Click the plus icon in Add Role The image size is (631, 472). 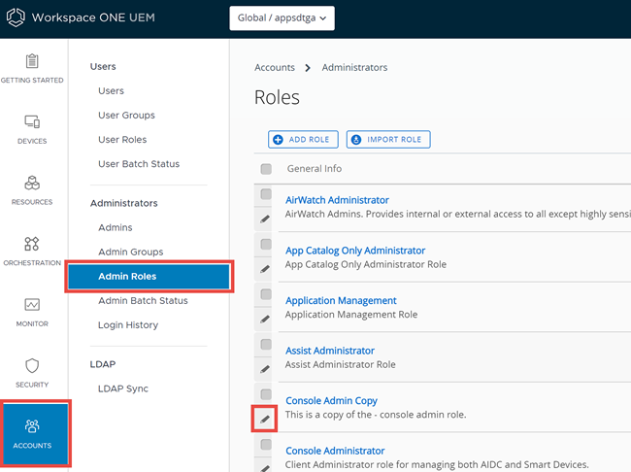(278, 139)
